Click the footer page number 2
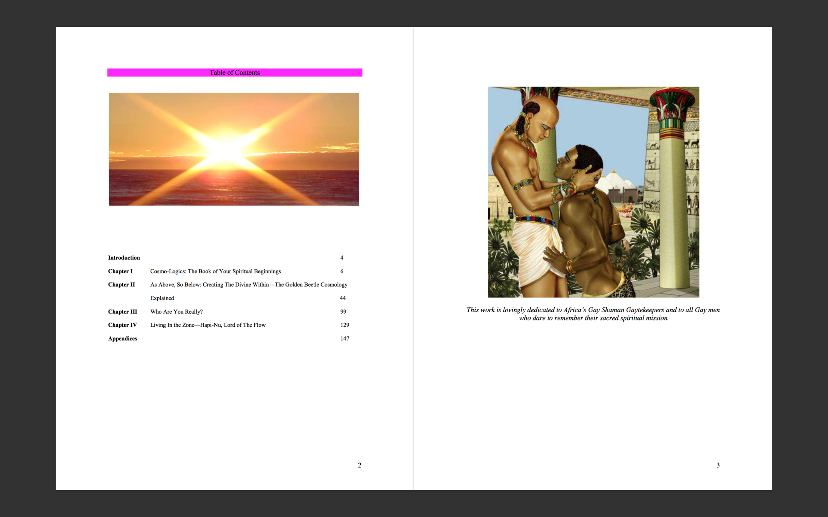The width and height of the screenshot is (828, 517). [359, 465]
